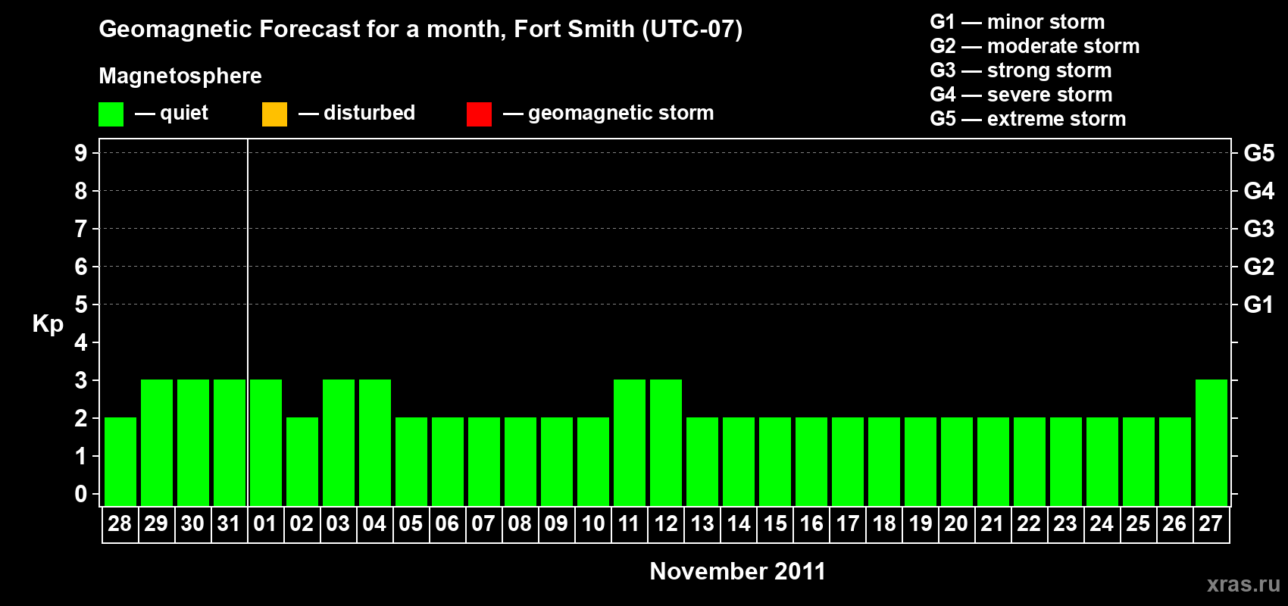Click the G3 right-axis label
Screen dimensions: 1288x606
(1259, 229)
